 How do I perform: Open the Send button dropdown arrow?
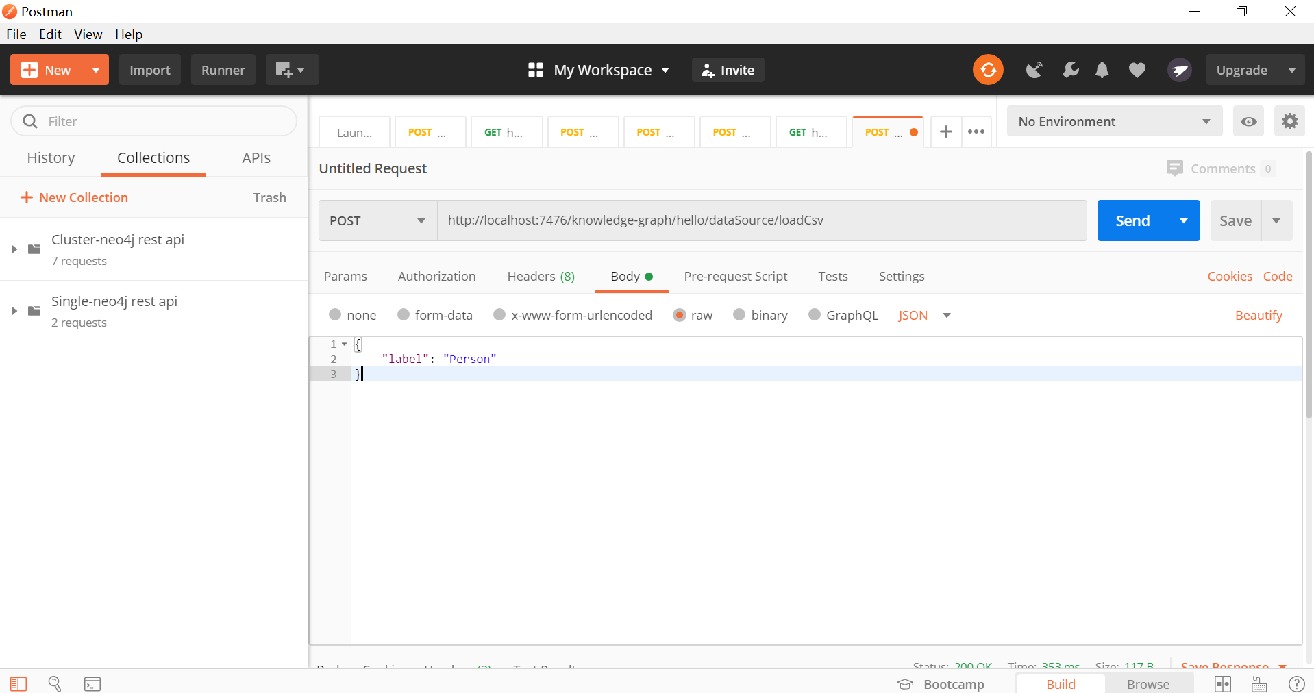click(1184, 220)
